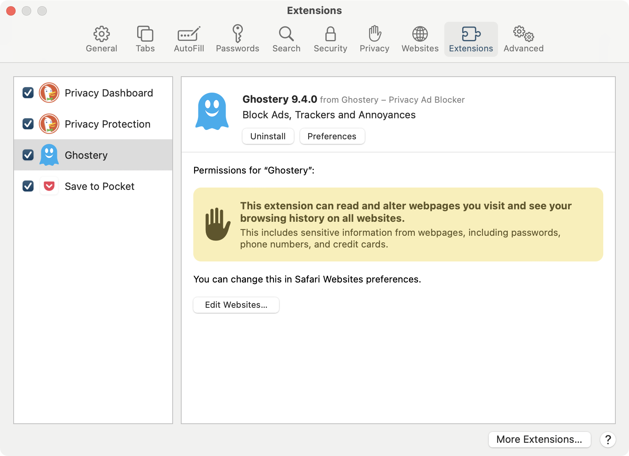Image resolution: width=629 pixels, height=456 pixels.
Task: Show the Websites preferences tab
Action: click(x=420, y=39)
